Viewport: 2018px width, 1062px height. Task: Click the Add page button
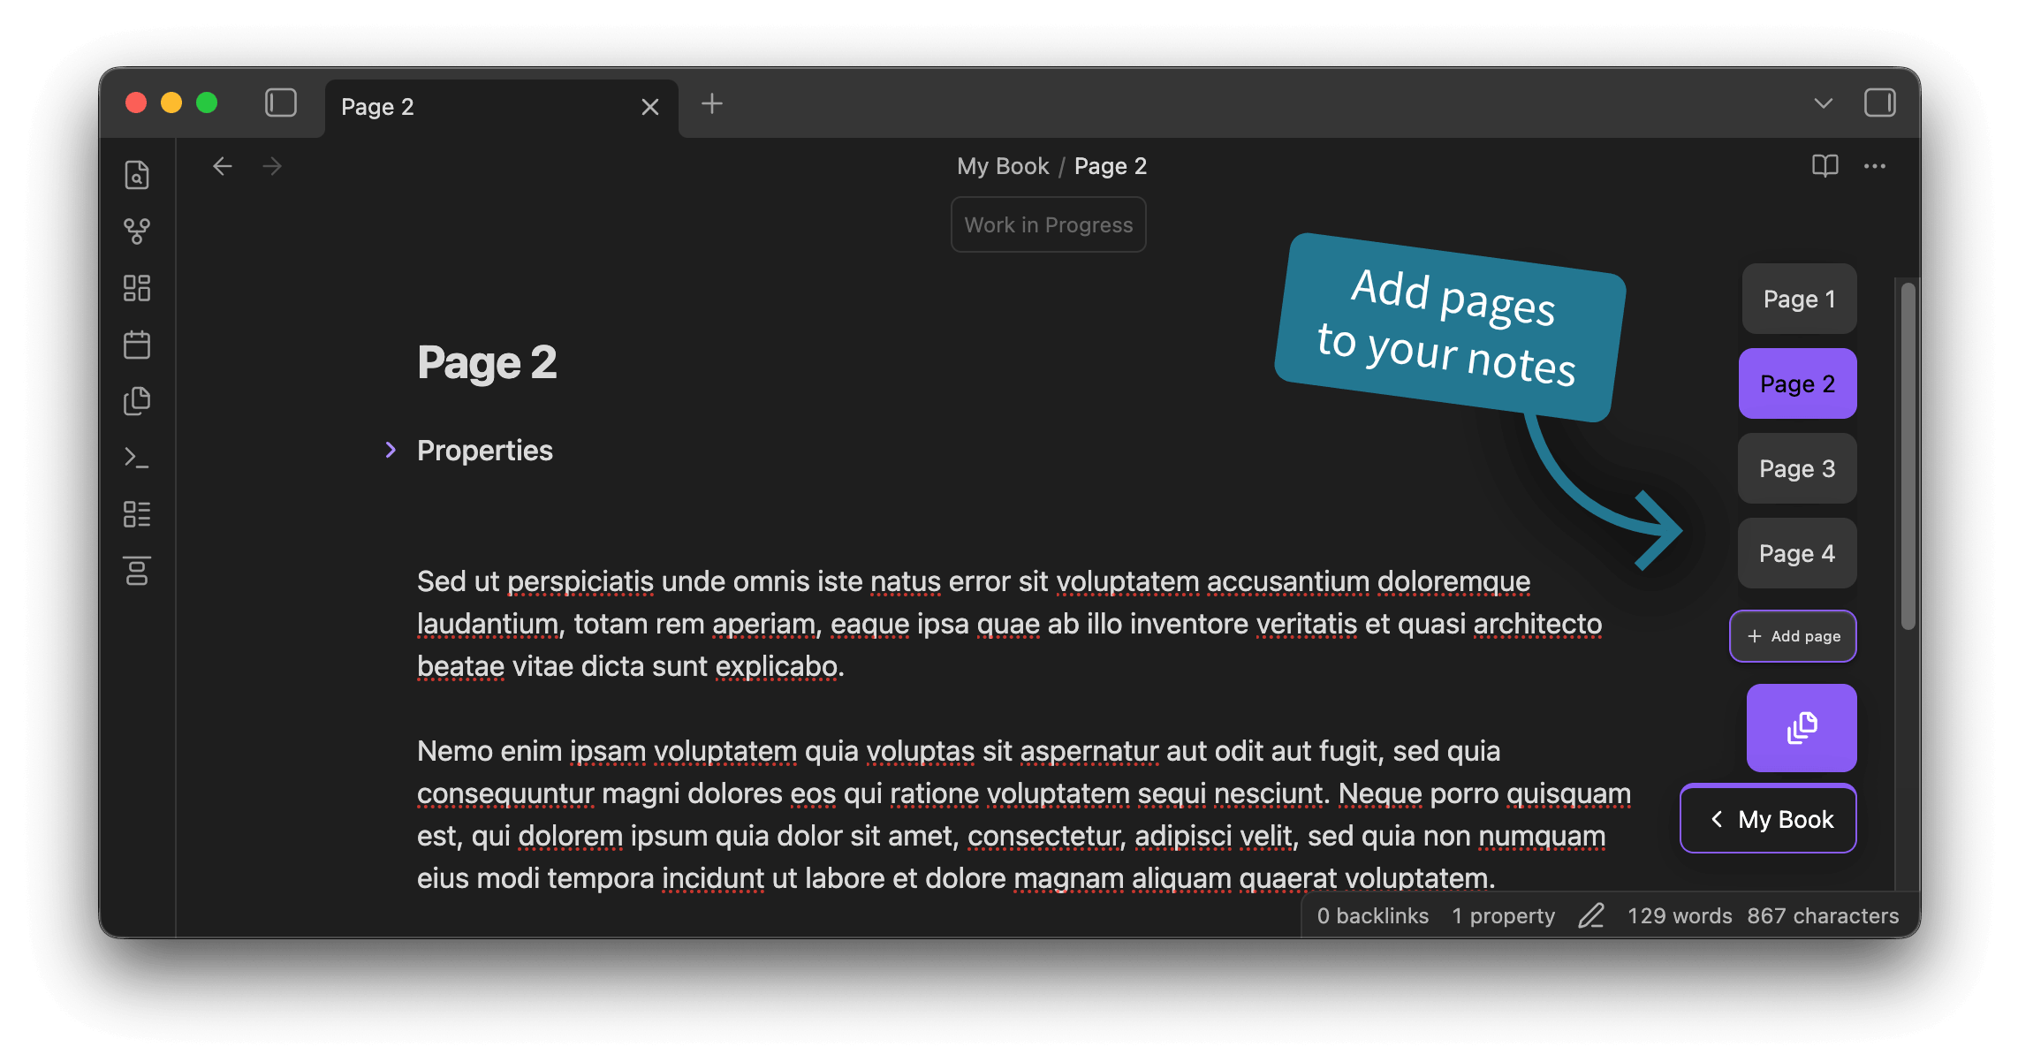pyautogui.click(x=1793, y=636)
